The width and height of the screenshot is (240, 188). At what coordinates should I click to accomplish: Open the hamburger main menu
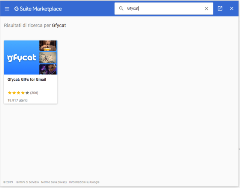coord(7,9)
